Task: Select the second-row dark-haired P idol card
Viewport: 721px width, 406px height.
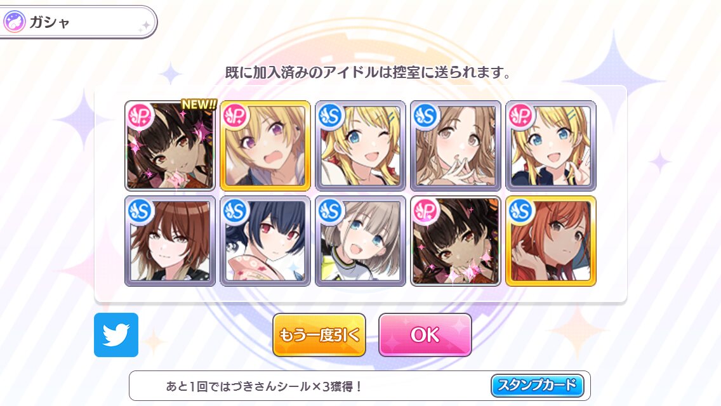Action: tap(456, 241)
